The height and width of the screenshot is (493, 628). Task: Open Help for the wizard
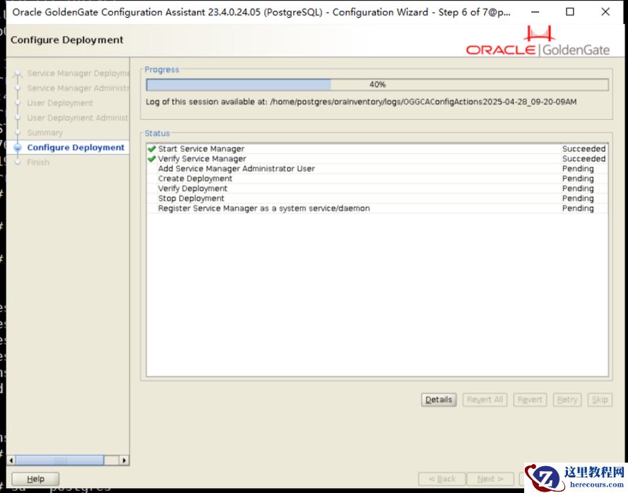35,479
